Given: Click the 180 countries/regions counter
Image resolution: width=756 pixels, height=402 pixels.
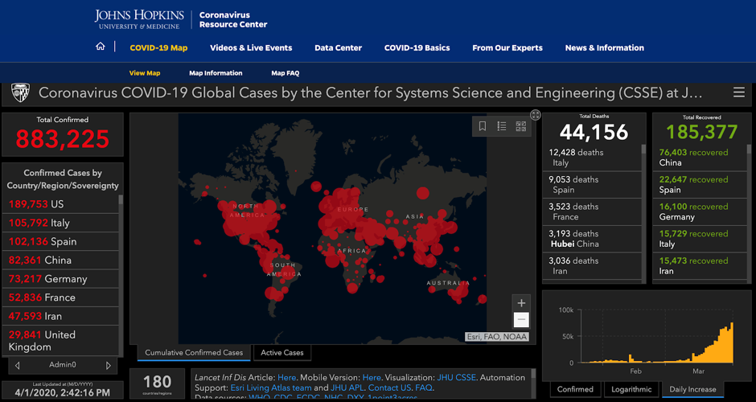Looking at the screenshot, I should click(157, 384).
